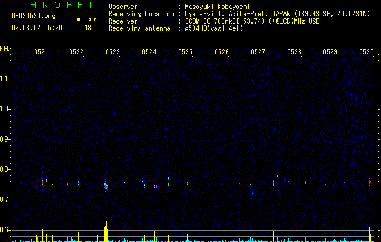Click the meteor count value 18
The width and height of the screenshot is (381, 242).
point(88,28)
